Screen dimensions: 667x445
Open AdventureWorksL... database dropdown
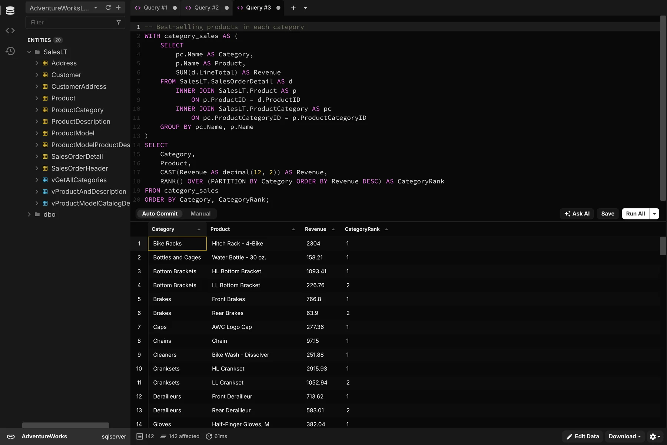64,8
